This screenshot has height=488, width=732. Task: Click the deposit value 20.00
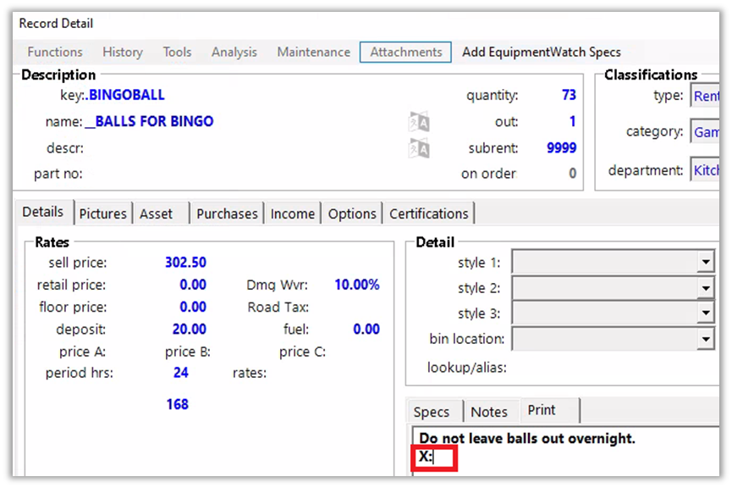click(189, 329)
